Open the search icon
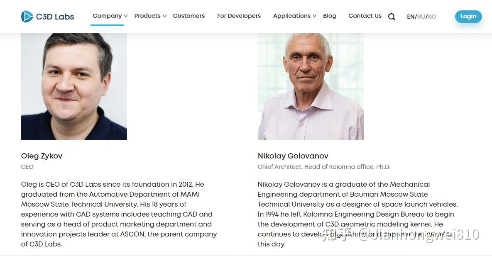Screen dimensions: 492x256 point(391,17)
